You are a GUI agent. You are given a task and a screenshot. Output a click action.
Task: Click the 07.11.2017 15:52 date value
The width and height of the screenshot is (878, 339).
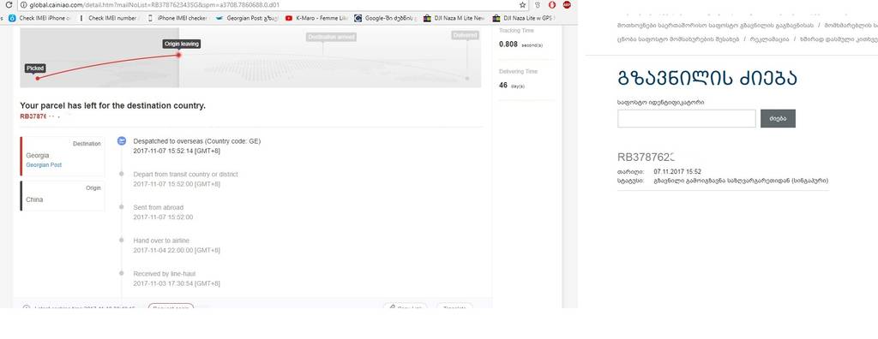[x=677, y=172]
